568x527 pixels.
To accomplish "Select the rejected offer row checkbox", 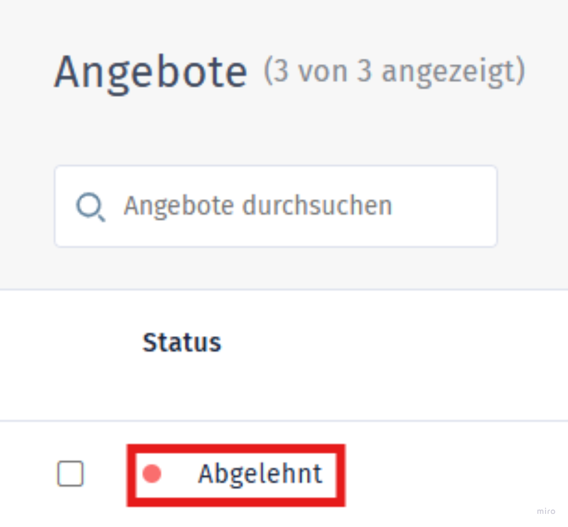I will coord(70,473).
